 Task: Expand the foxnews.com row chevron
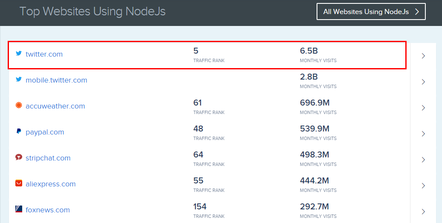pos(423,212)
